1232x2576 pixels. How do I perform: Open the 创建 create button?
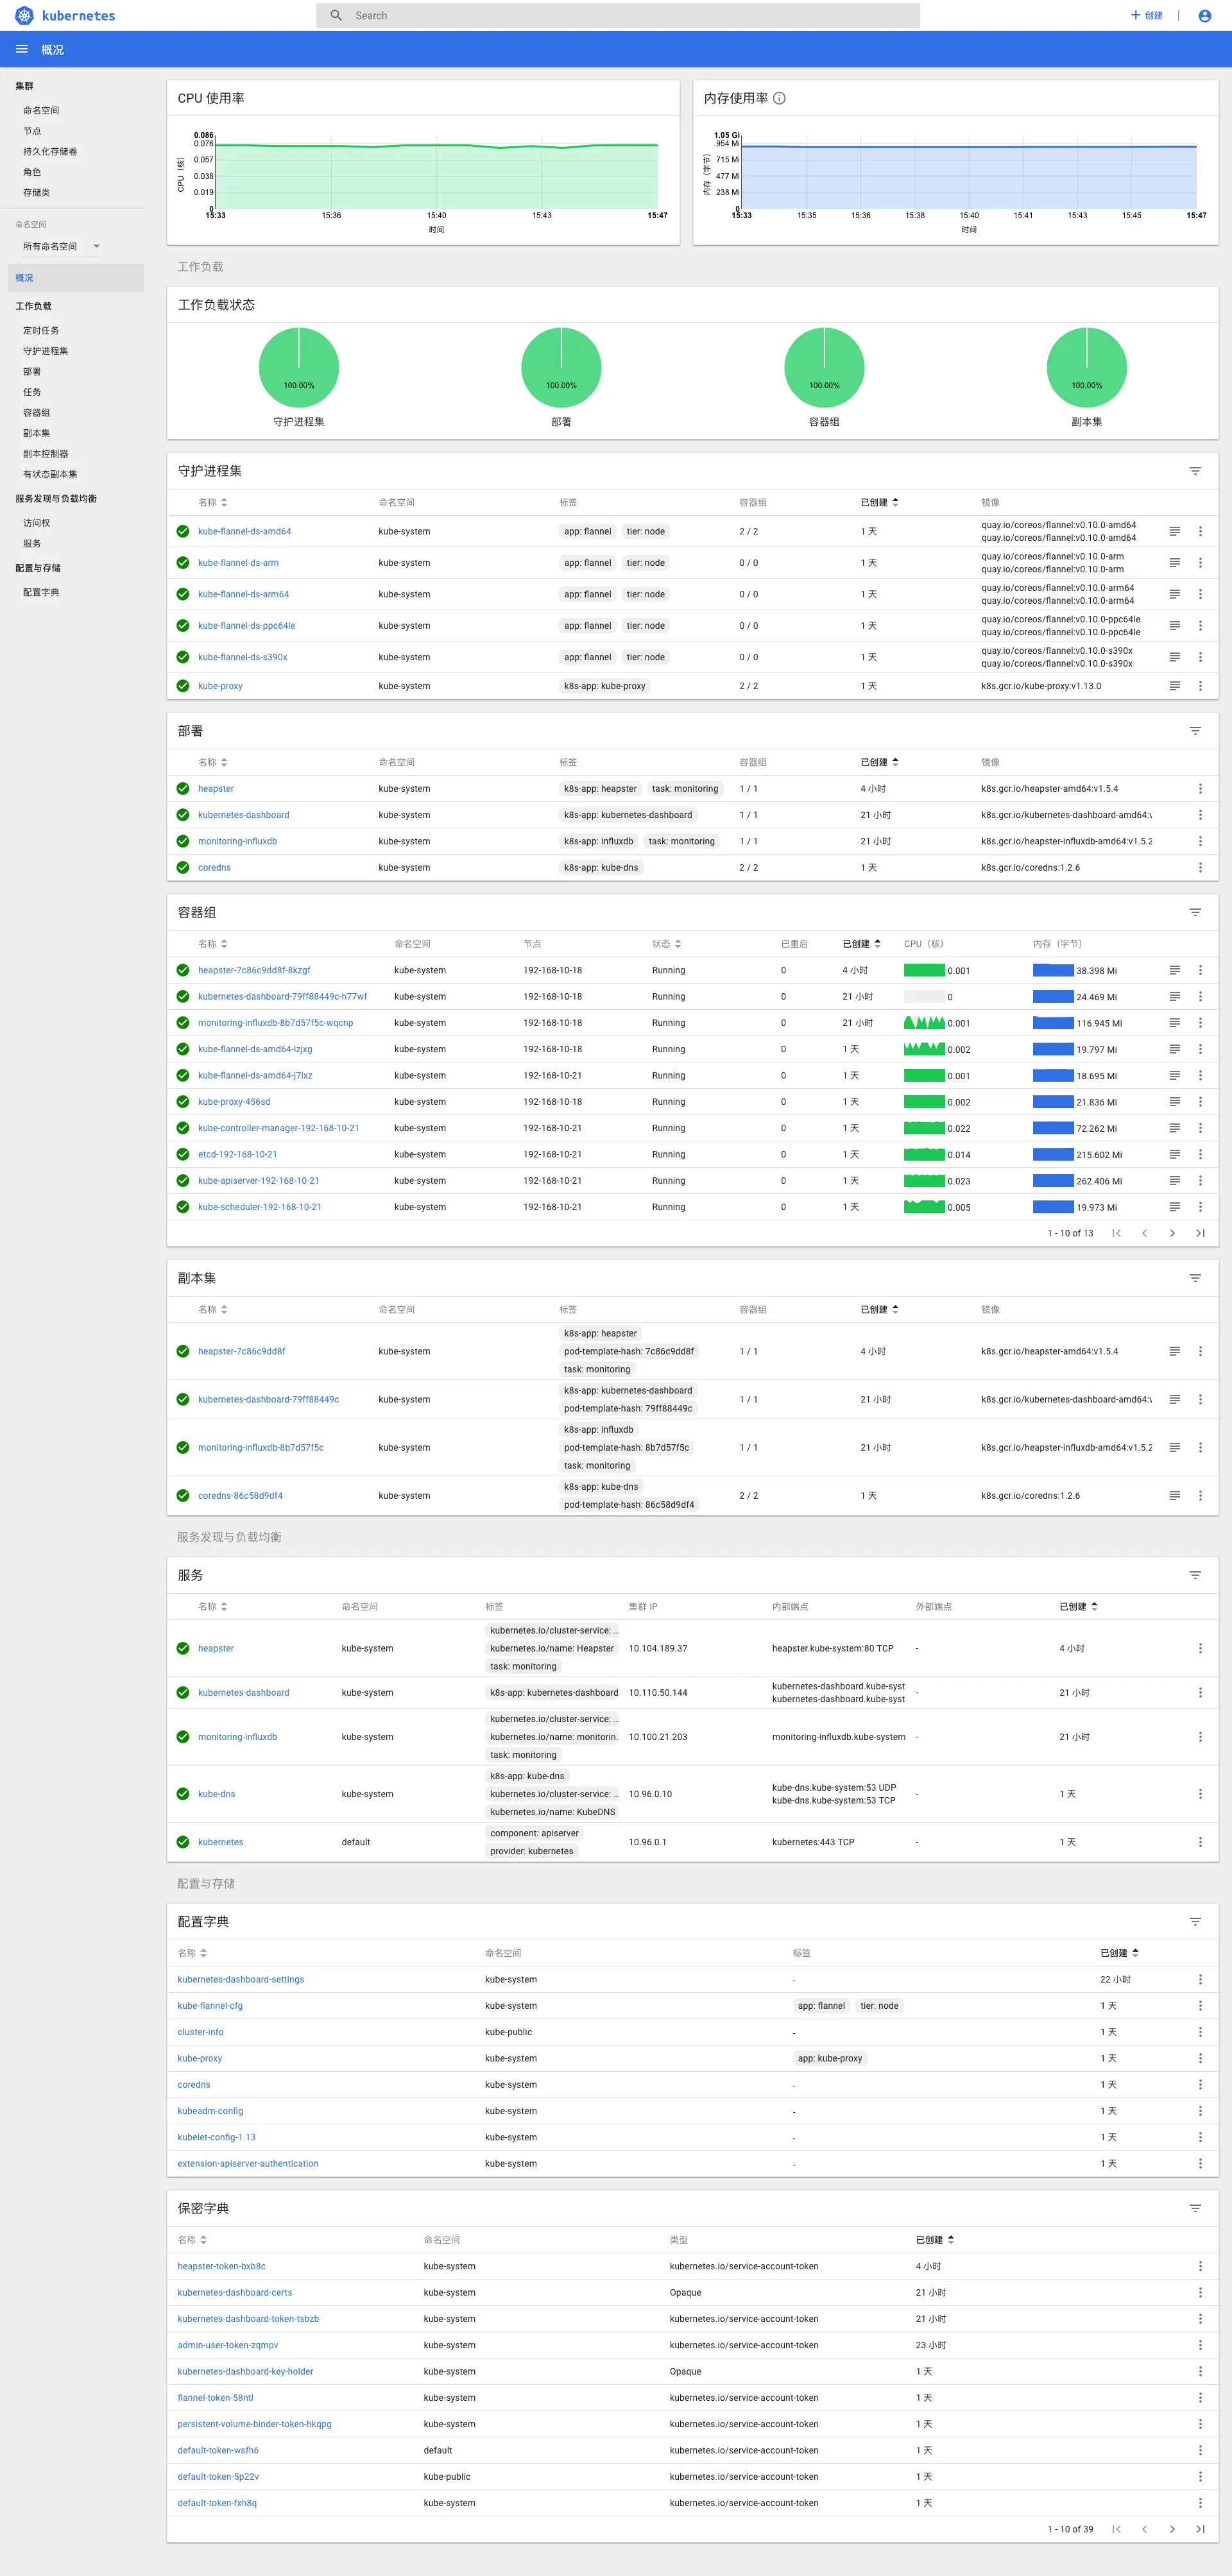pyautogui.click(x=1146, y=15)
